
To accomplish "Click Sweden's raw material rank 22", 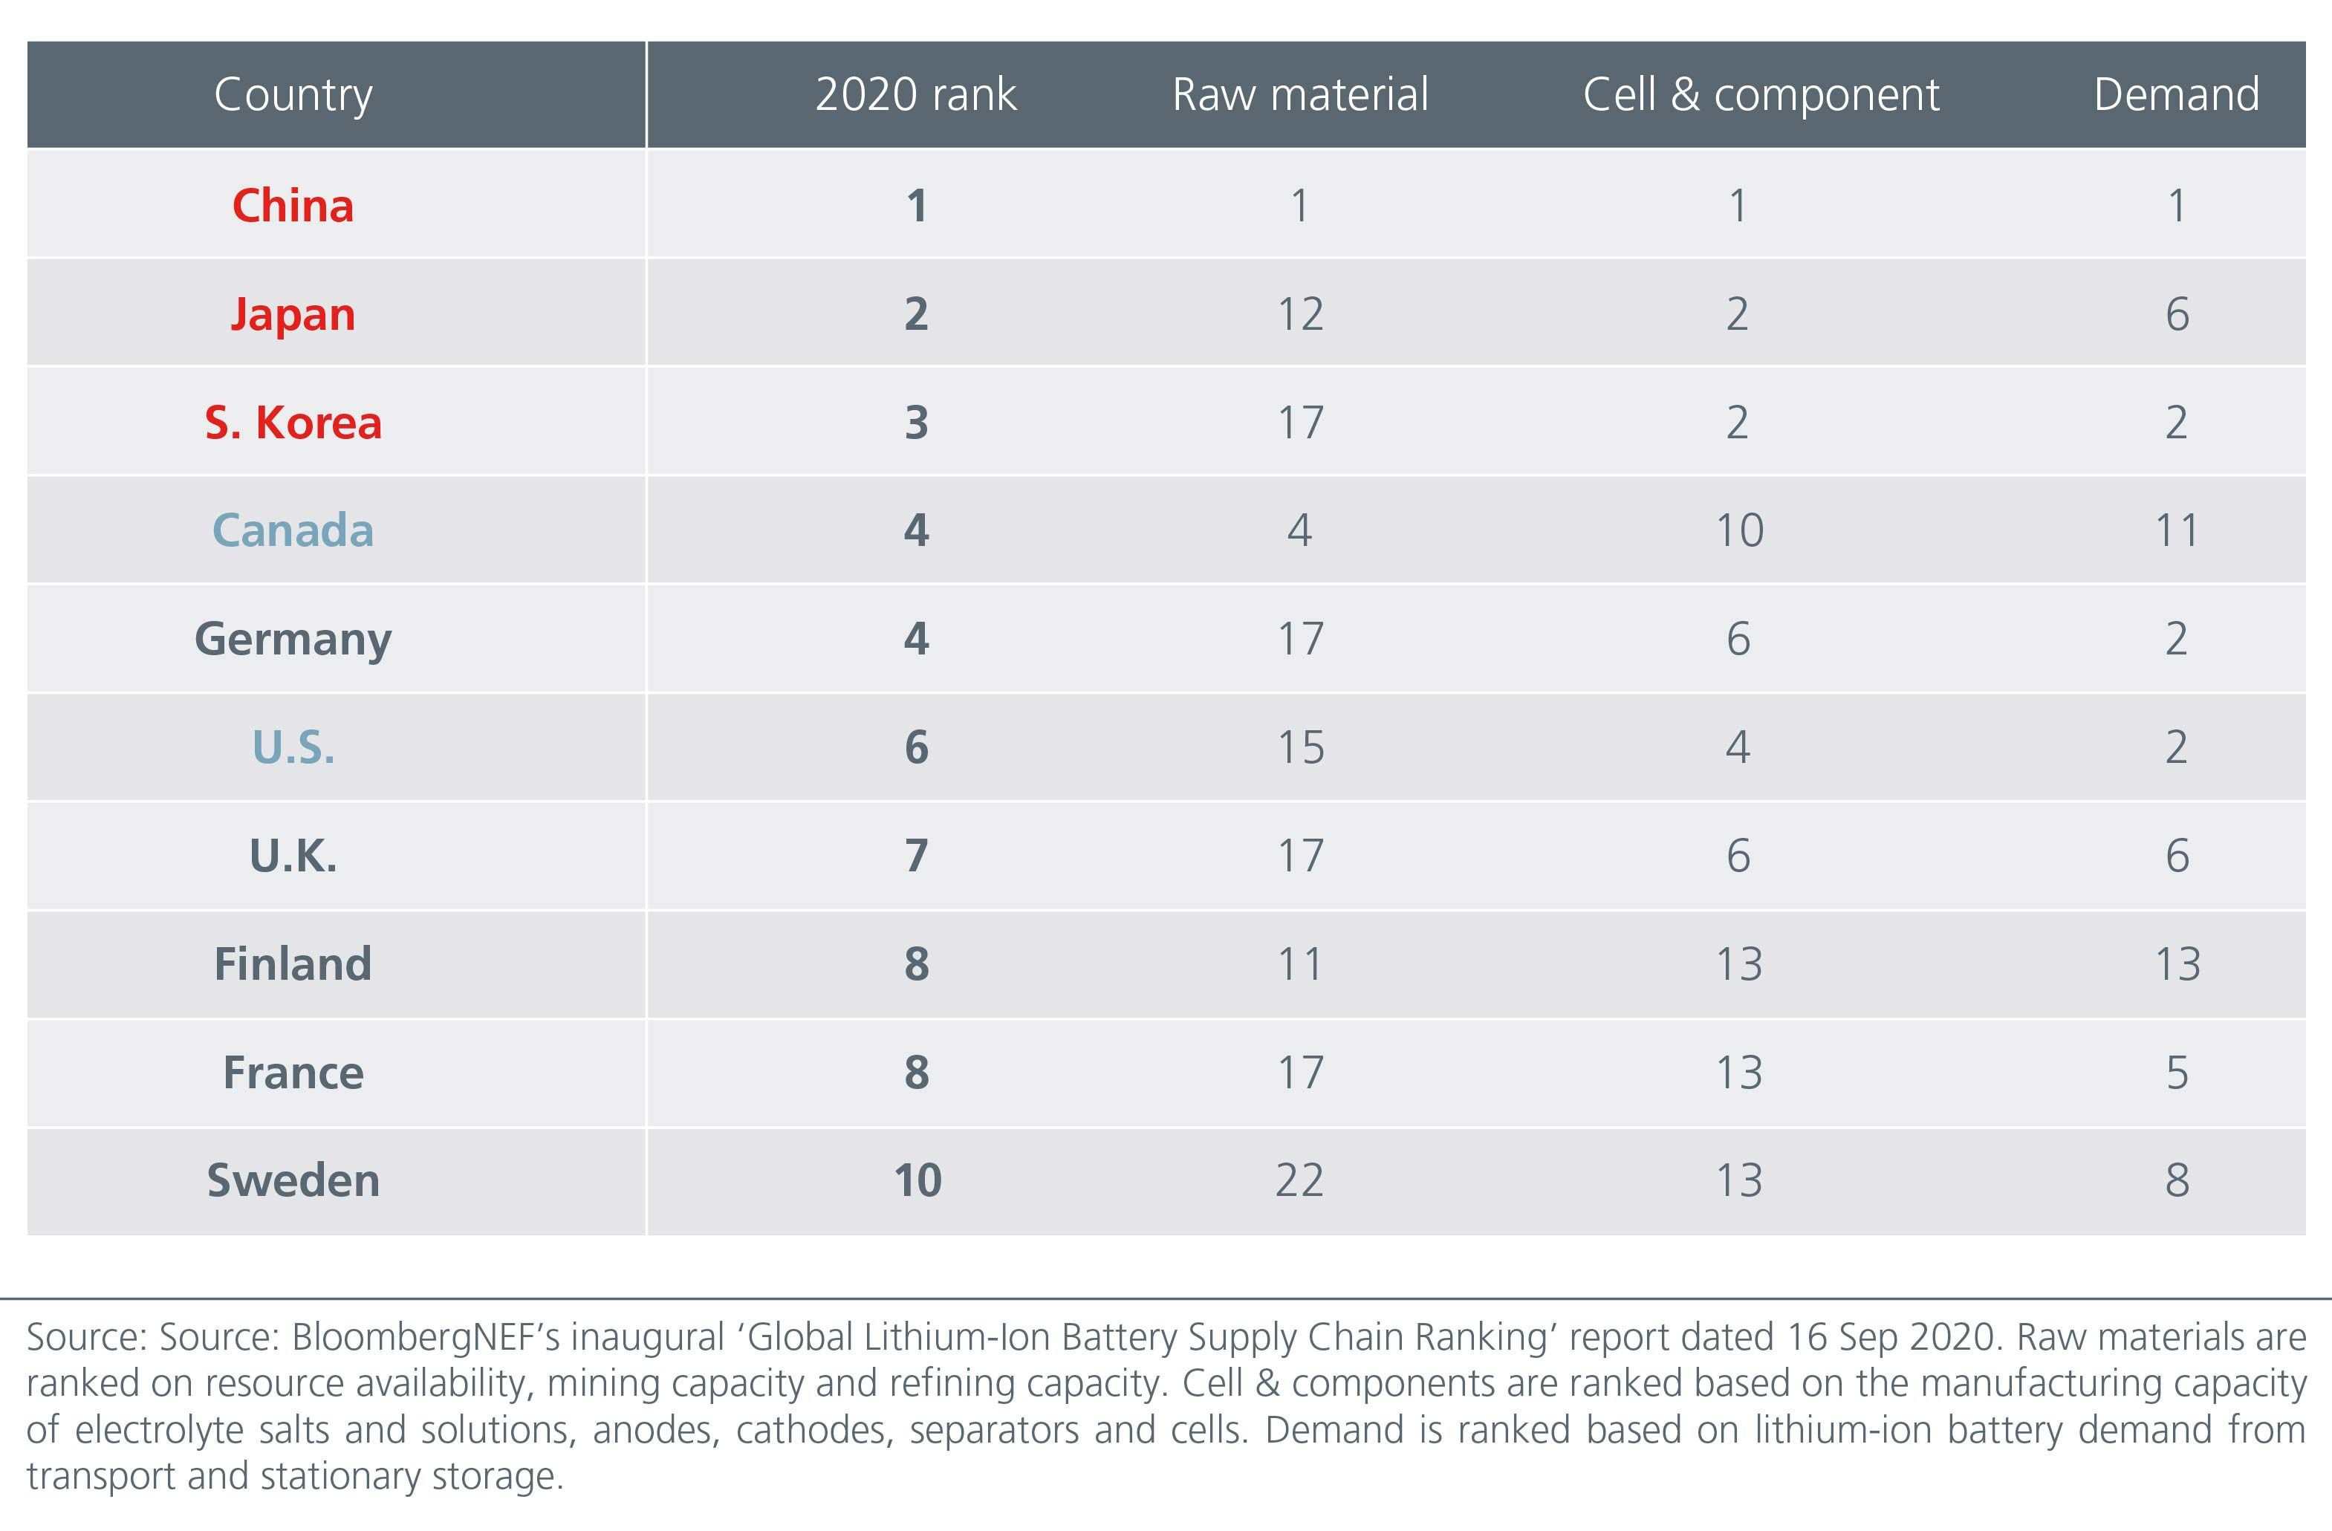I will [x=1299, y=1180].
